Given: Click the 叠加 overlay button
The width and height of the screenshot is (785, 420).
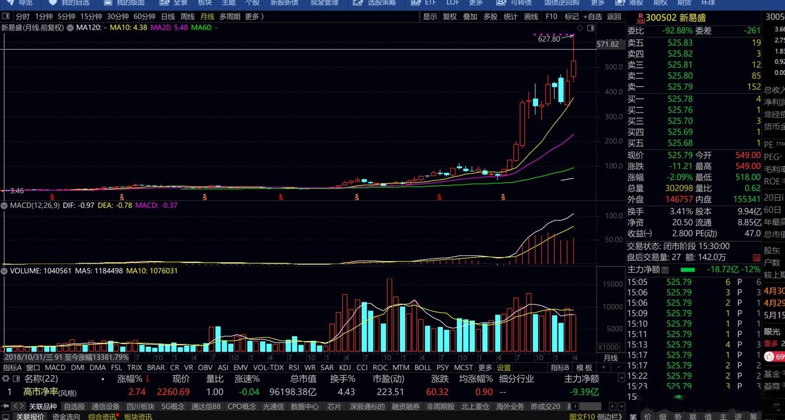Looking at the screenshot, I should click(x=470, y=17).
